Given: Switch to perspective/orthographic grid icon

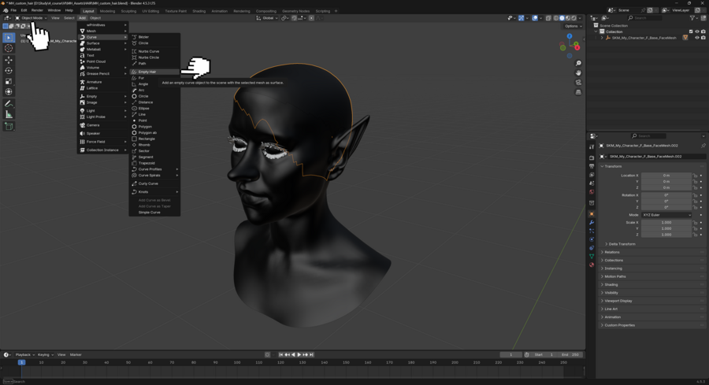Looking at the screenshot, I should click(x=578, y=92).
